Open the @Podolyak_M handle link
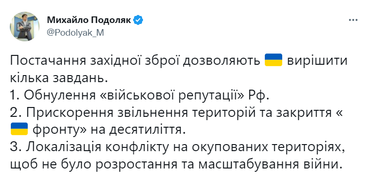This screenshot has width=365, height=176. click(75, 33)
